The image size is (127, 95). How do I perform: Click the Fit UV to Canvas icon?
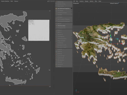(56, 26)
